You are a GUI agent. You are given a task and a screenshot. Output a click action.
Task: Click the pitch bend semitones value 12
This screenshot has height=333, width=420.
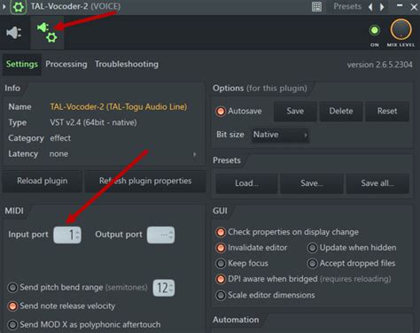click(163, 288)
